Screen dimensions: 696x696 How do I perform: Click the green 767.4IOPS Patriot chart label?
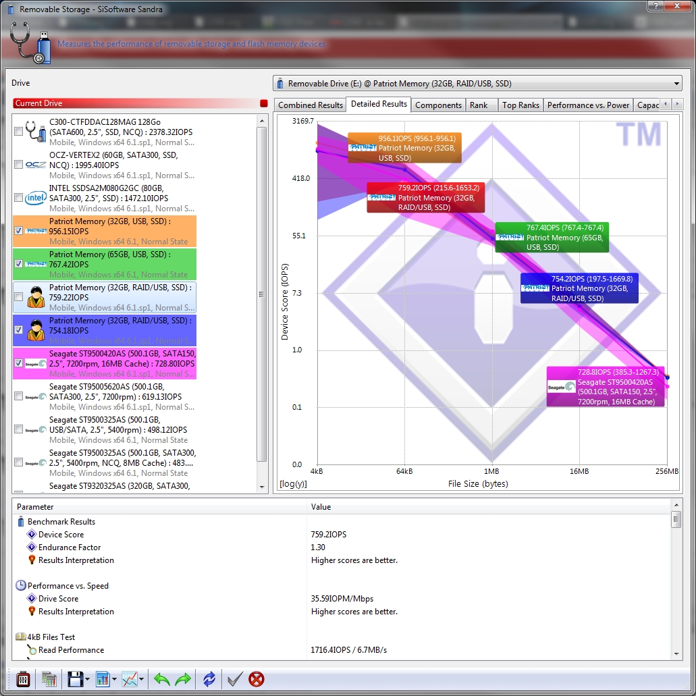[x=552, y=238]
